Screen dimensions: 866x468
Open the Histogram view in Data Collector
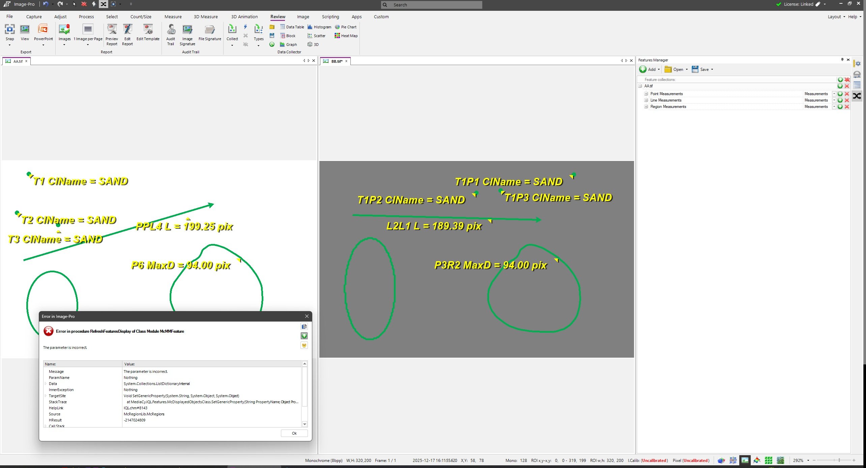(319, 27)
